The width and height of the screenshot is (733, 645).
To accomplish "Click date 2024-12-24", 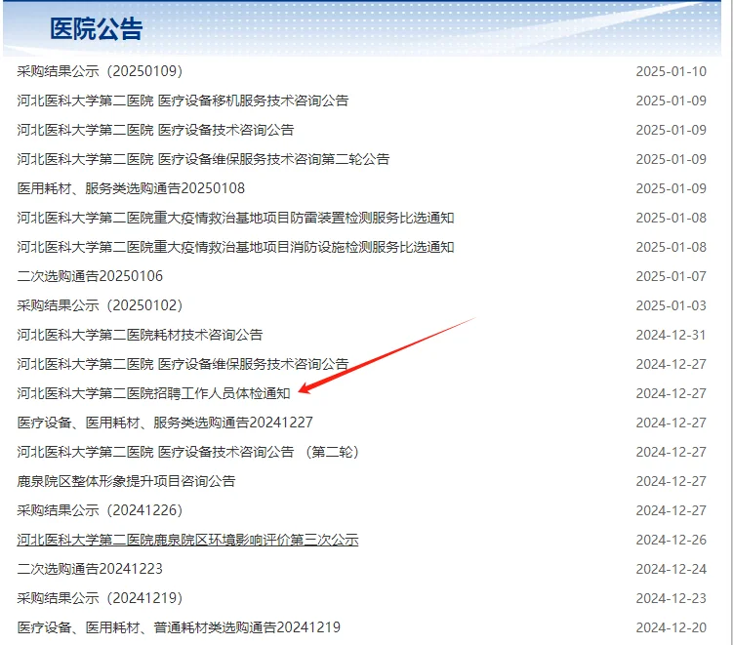I will (x=671, y=569).
